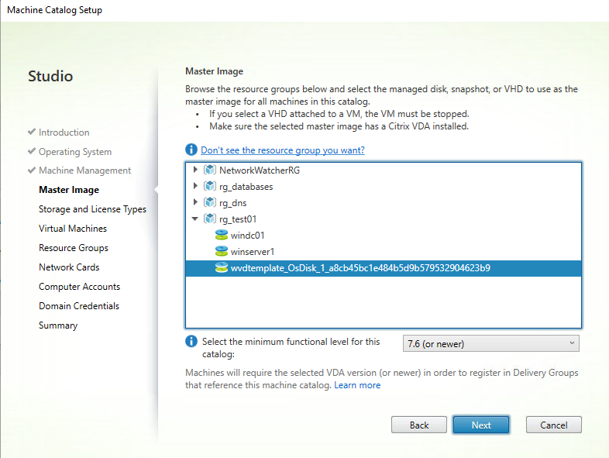Expand the rg_dns resource group

pyautogui.click(x=195, y=202)
